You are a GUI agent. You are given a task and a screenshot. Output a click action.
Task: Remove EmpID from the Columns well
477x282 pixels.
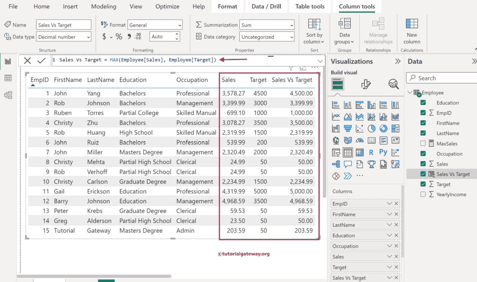[396, 204]
